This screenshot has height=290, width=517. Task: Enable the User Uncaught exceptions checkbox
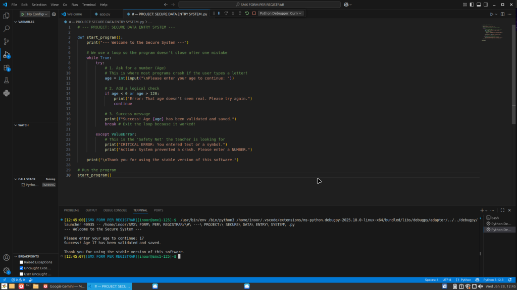point(21,274)
